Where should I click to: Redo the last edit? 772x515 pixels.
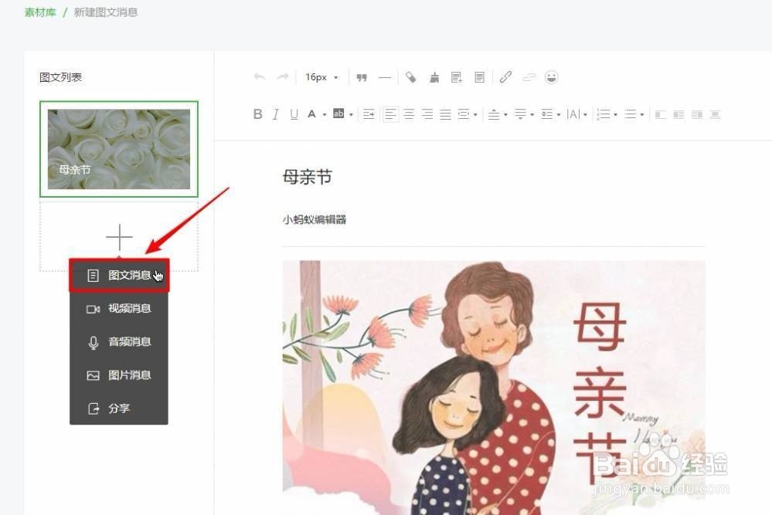coord(282,76)
